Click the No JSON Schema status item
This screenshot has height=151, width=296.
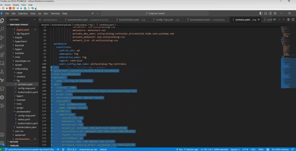280,149
